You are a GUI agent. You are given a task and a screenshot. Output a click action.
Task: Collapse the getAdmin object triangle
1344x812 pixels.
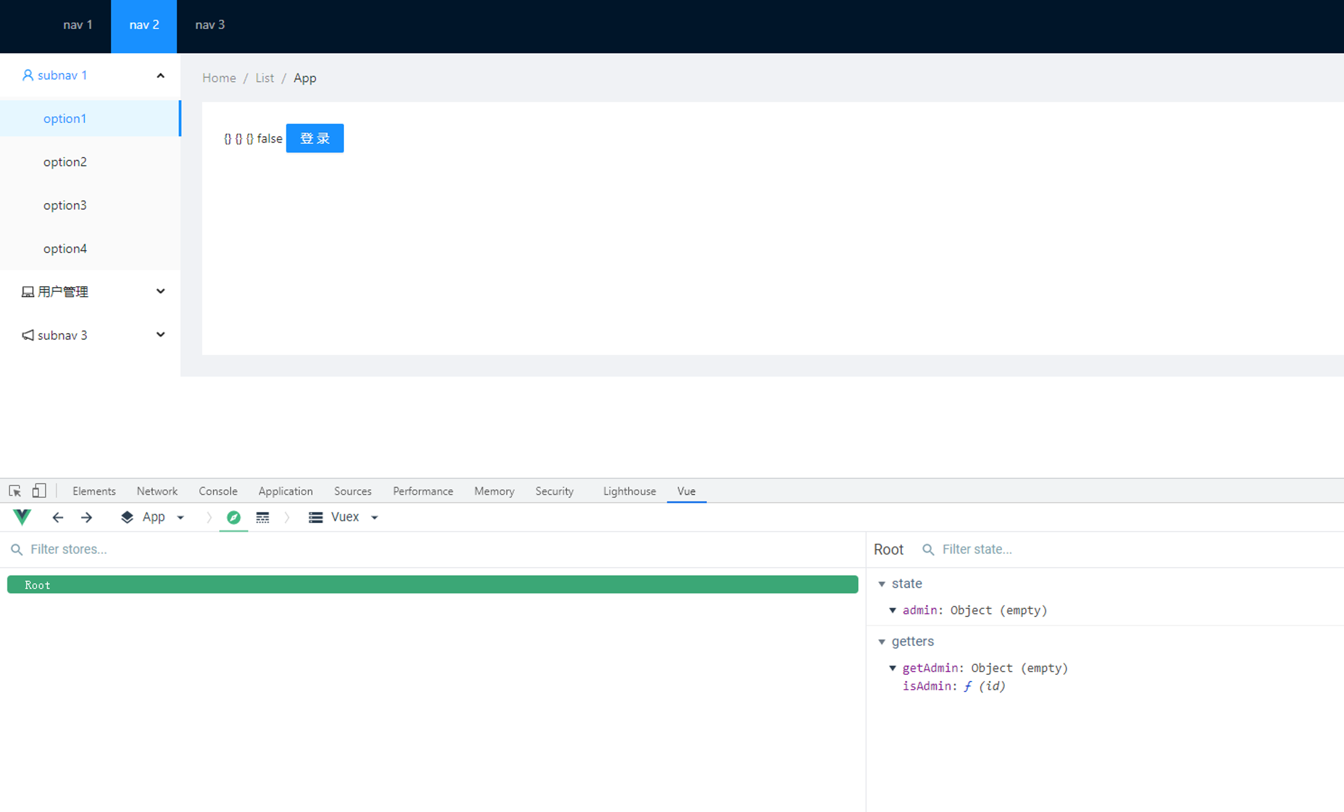click(892, 668)
